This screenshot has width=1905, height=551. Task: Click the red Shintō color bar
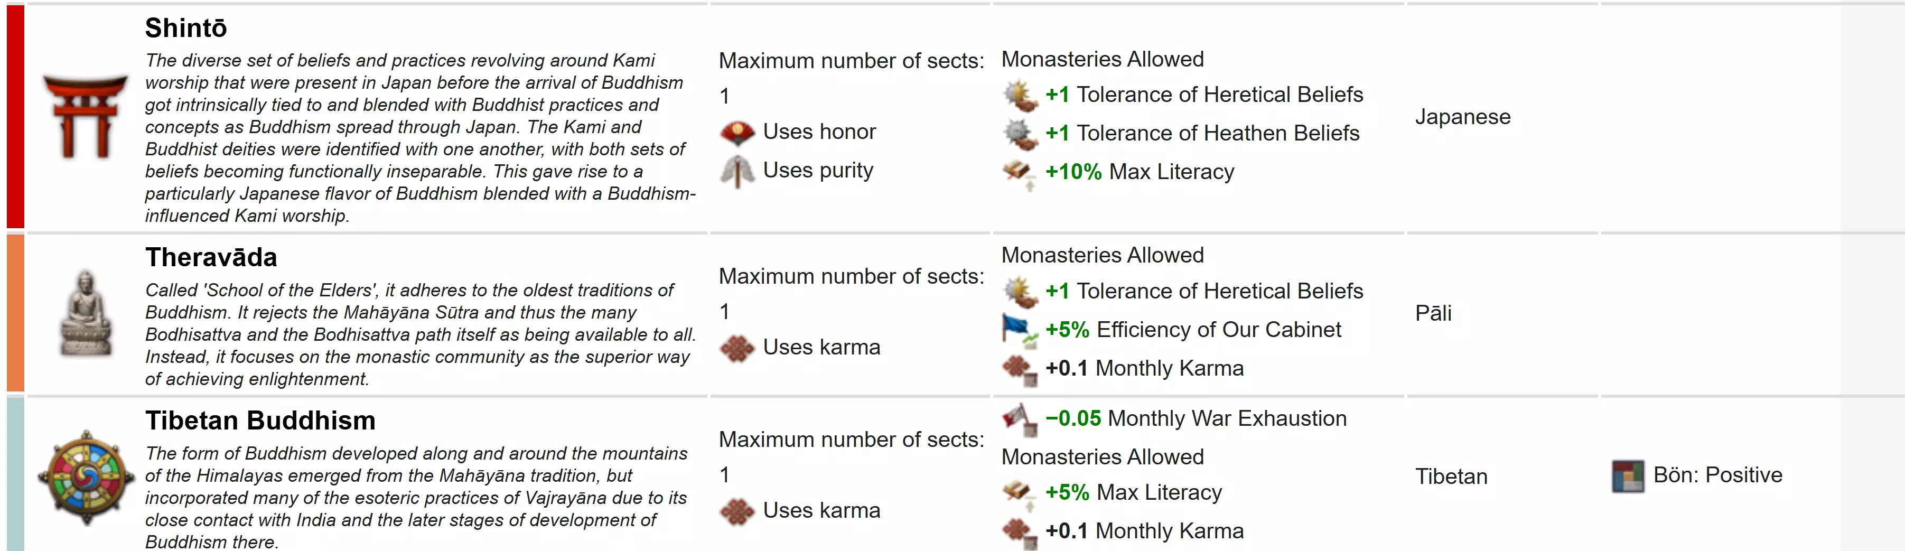15,117
